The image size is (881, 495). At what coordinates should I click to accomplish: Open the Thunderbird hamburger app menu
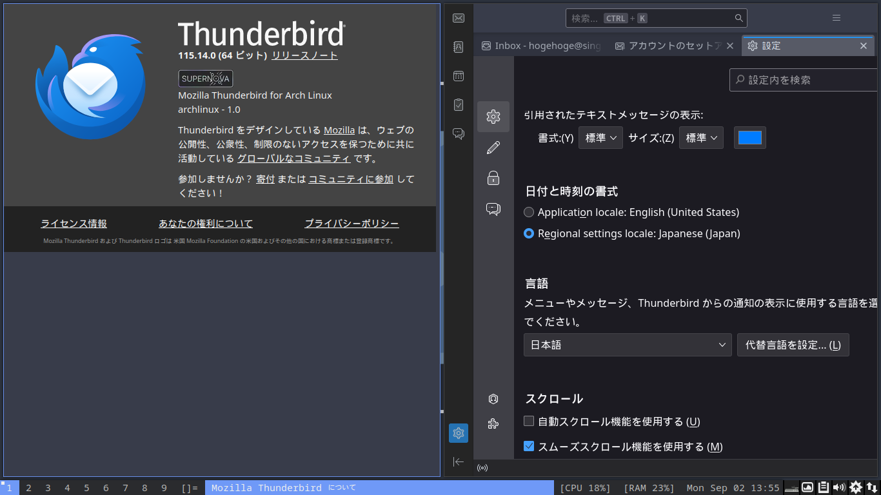pos(836,18)
